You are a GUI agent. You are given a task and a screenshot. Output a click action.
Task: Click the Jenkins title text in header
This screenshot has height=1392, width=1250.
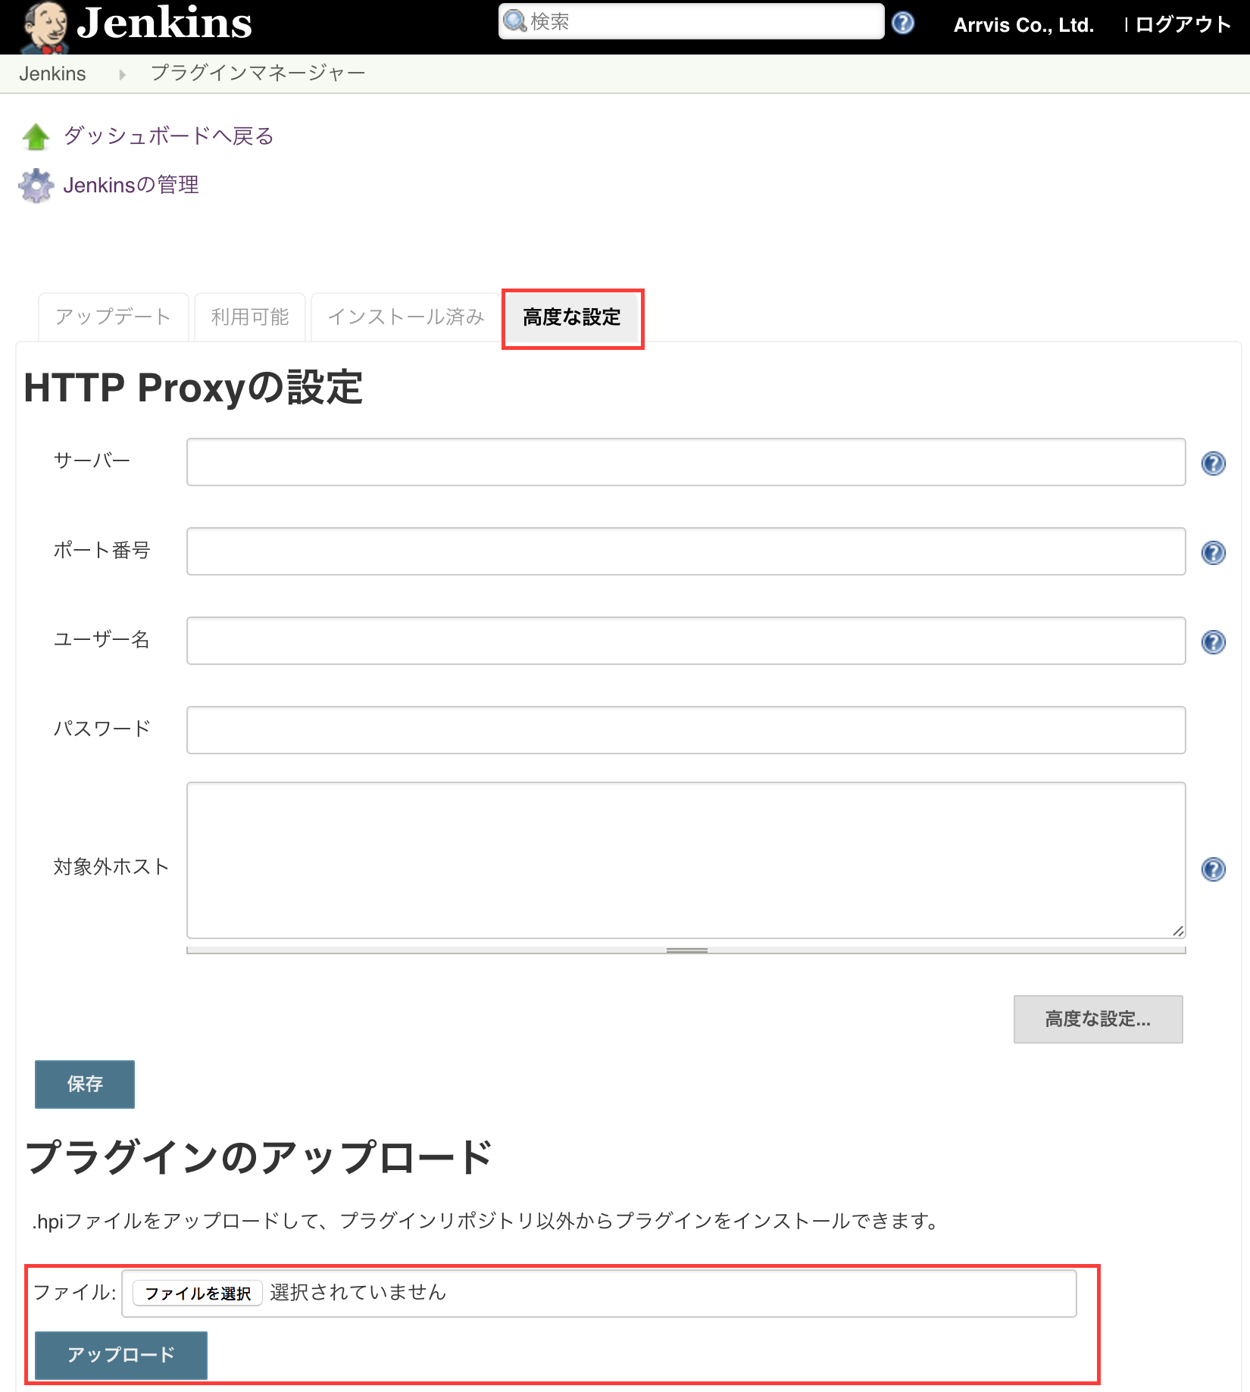[164, 23]
